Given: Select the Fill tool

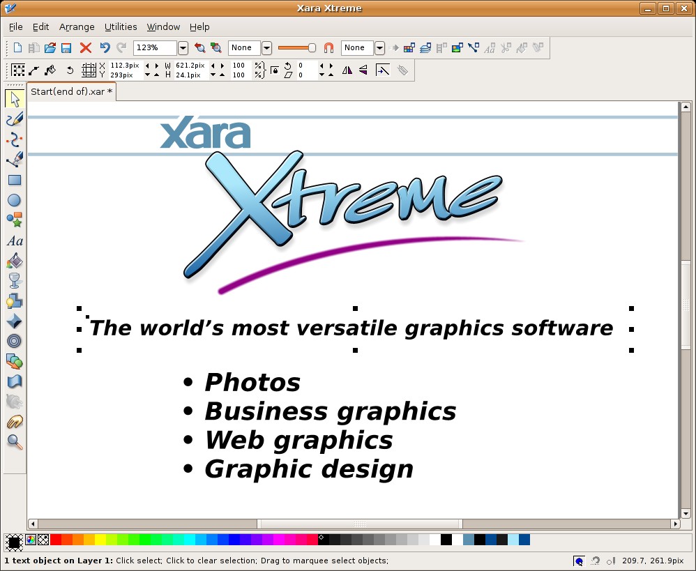Looking at the screenshot, I should 15,261.
